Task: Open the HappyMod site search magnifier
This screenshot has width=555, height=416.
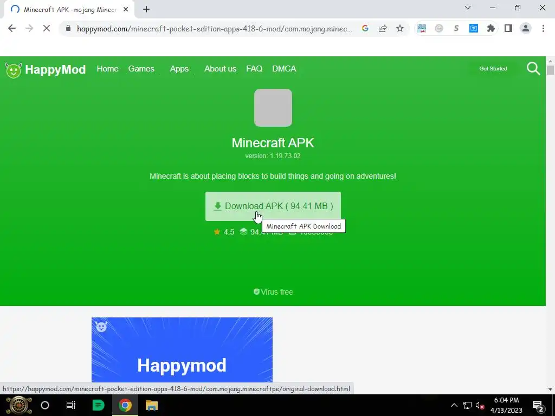Action: coord(533,69)
